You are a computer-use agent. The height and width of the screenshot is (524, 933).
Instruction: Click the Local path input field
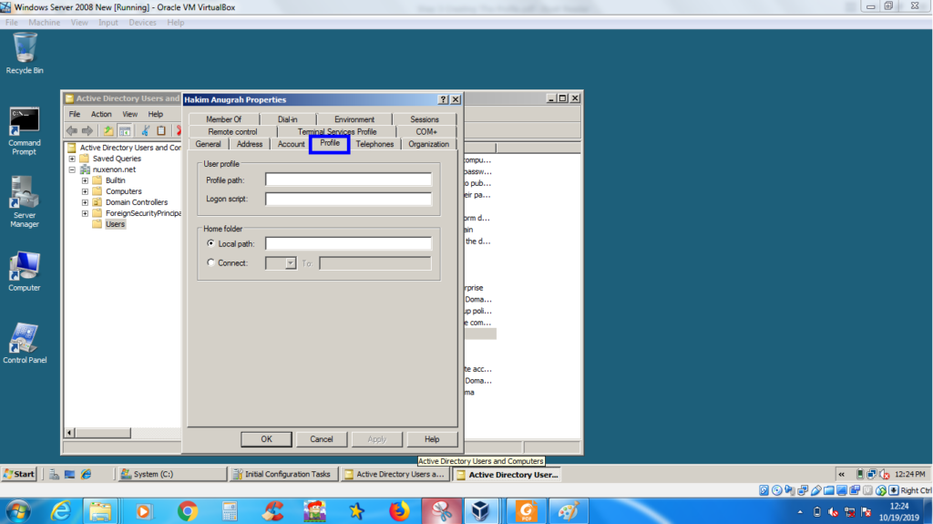348,243
